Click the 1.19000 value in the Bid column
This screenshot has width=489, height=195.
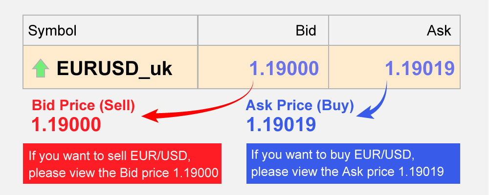click(x=285, y=69)
